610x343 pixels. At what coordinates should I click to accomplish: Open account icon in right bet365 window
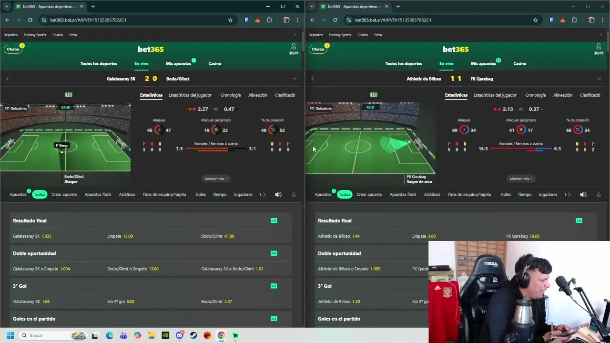[x=599, y=46]
